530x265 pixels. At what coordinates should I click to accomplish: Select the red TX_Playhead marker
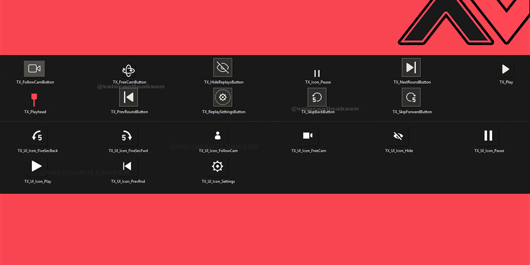click(x=34, y=100)
